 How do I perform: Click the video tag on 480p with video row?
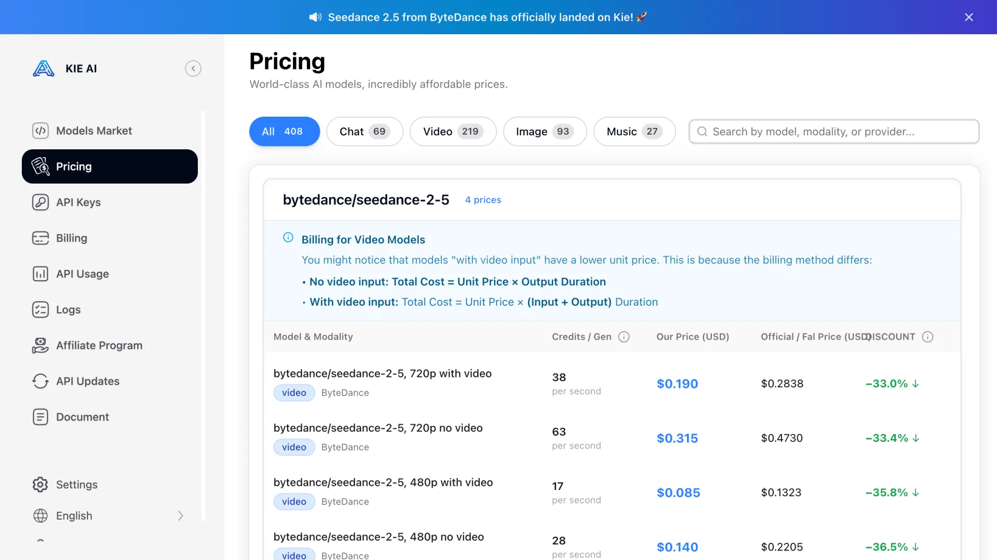tap(294, 502)
